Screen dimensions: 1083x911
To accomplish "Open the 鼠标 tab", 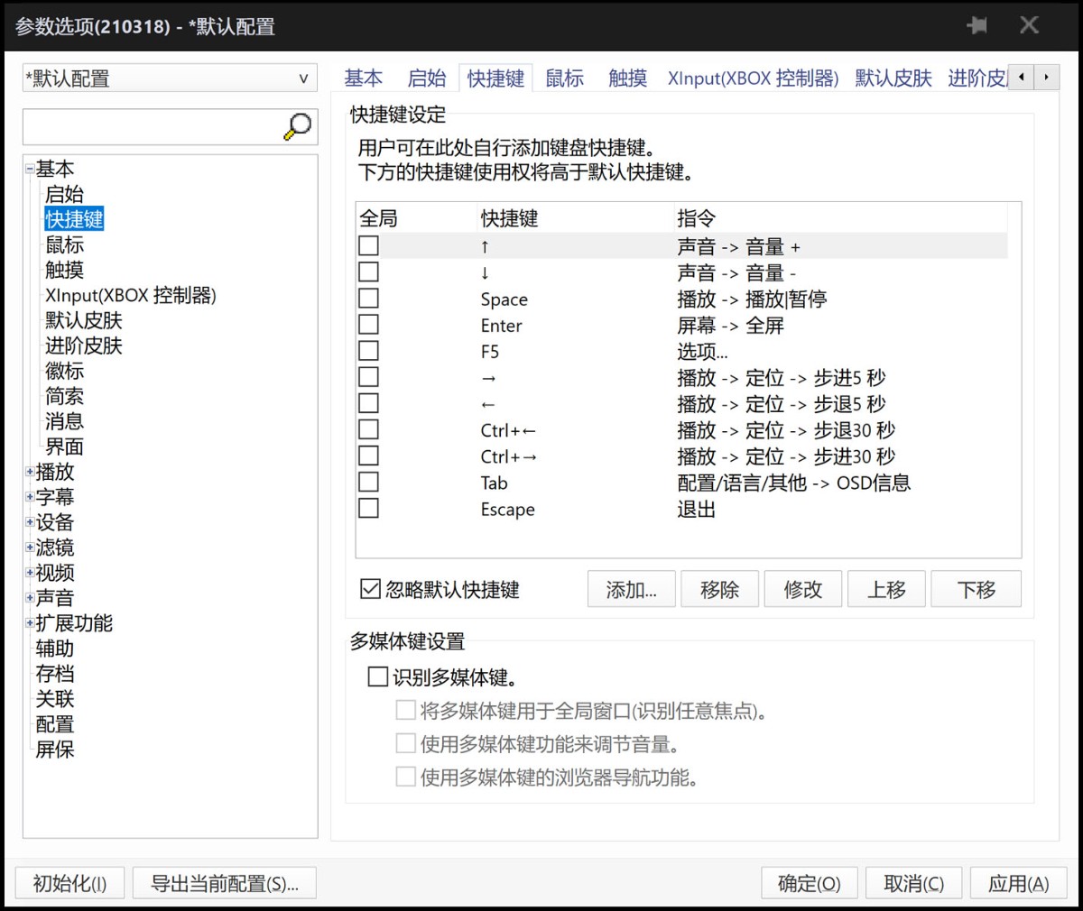I will (x=565, y=78).
